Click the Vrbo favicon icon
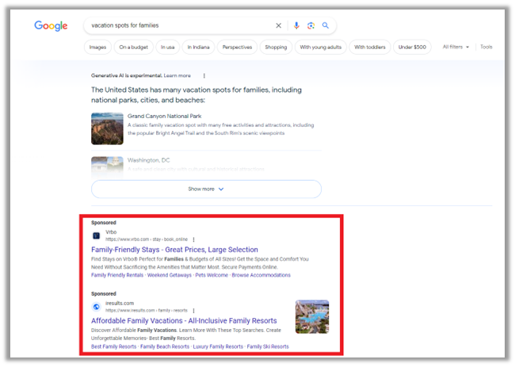The width and height of the screenshot is (515, 367). [x=96, y=235]
